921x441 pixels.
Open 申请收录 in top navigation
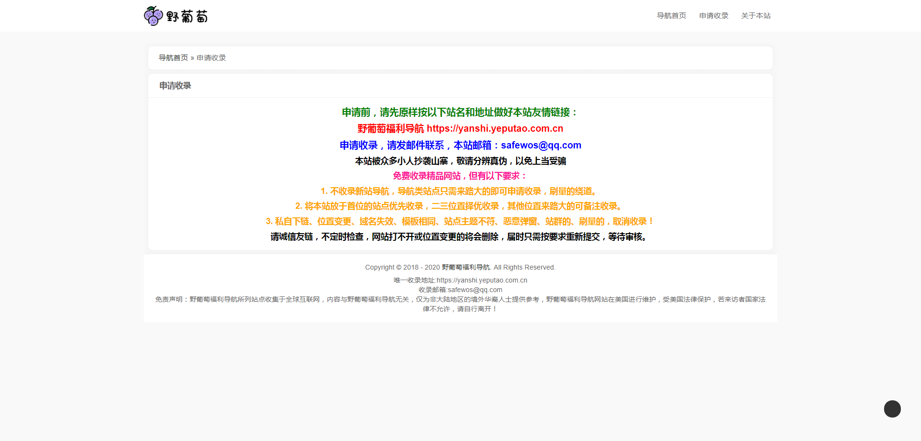tap(713, 16)
